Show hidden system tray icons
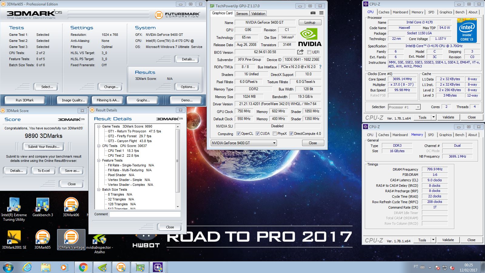This screenshot has width=485, height=273. coord(430,268)
